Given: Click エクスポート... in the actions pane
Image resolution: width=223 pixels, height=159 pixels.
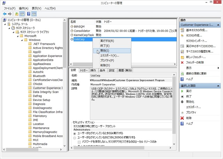Looking at the screenshot, I should pos(193,107).
